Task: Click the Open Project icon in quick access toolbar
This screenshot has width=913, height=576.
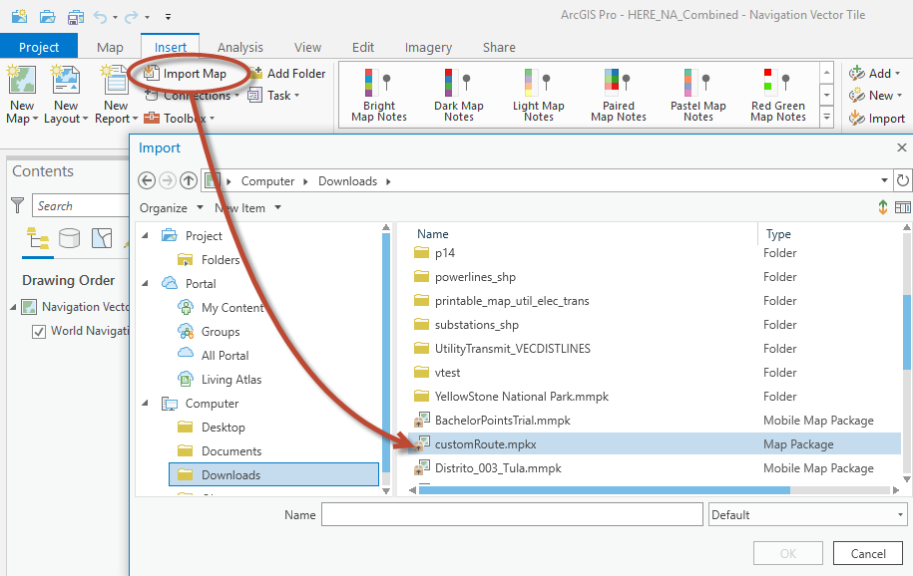Action: coord(47,16)
